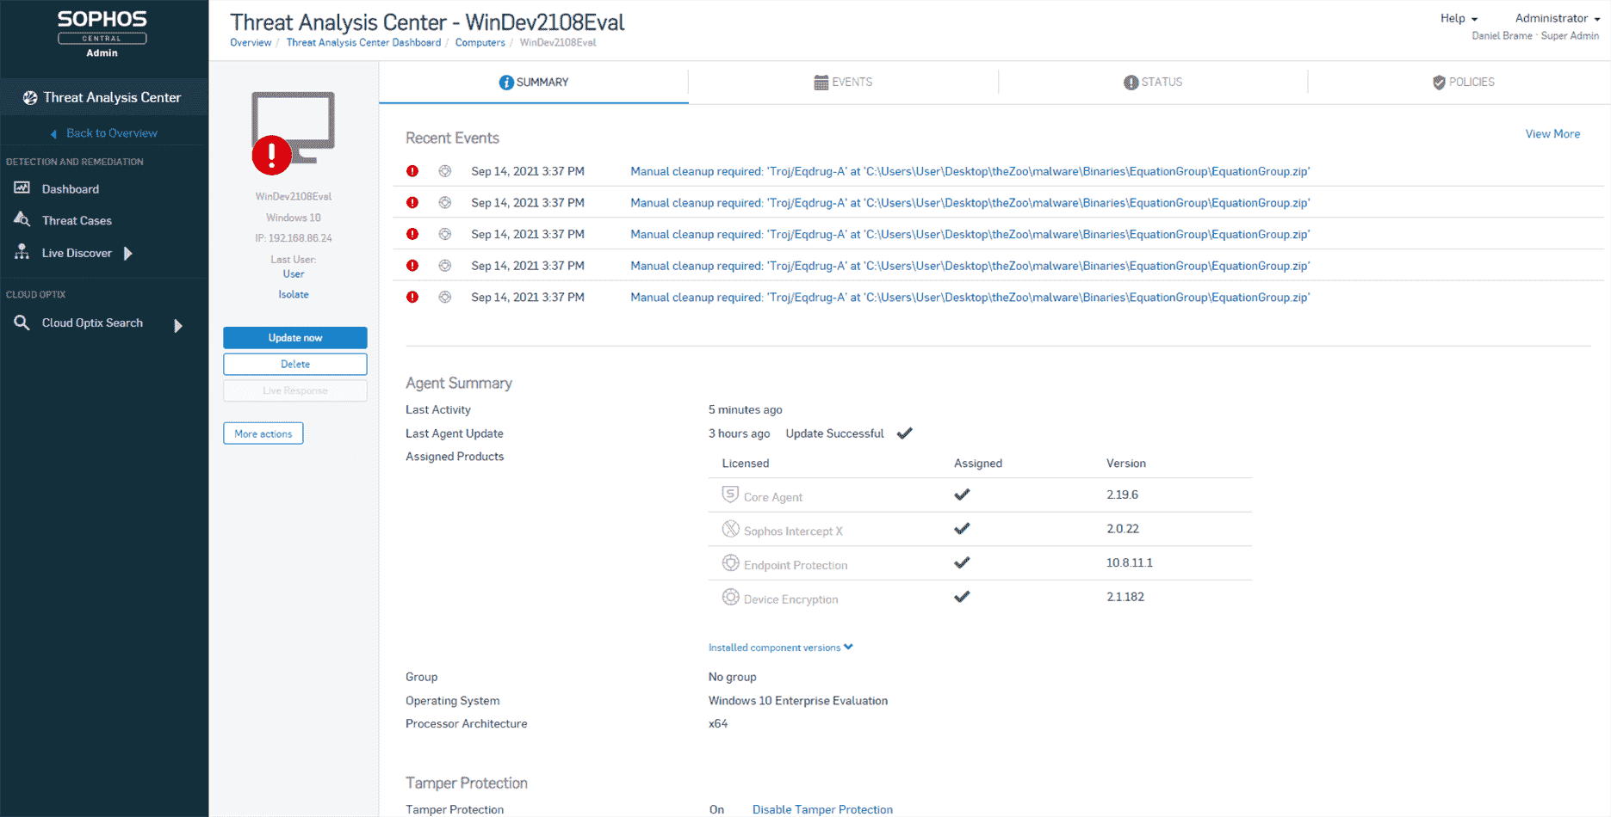Screen dimensions: 1611x817
Task: Click the Update now button
Action: point(295,338)
